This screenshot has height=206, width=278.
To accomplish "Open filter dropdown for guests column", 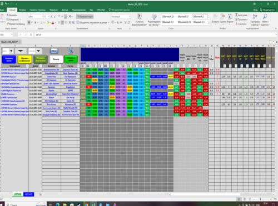I will click(x=78, y=66).
